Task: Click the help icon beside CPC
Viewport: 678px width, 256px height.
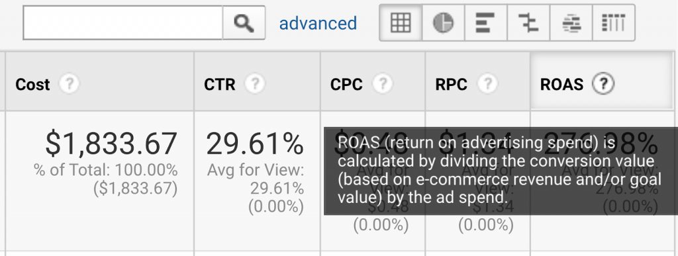Action: coord(382,84)
